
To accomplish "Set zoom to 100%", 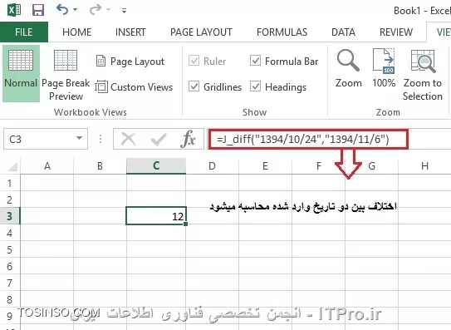I will pos(384,68).
